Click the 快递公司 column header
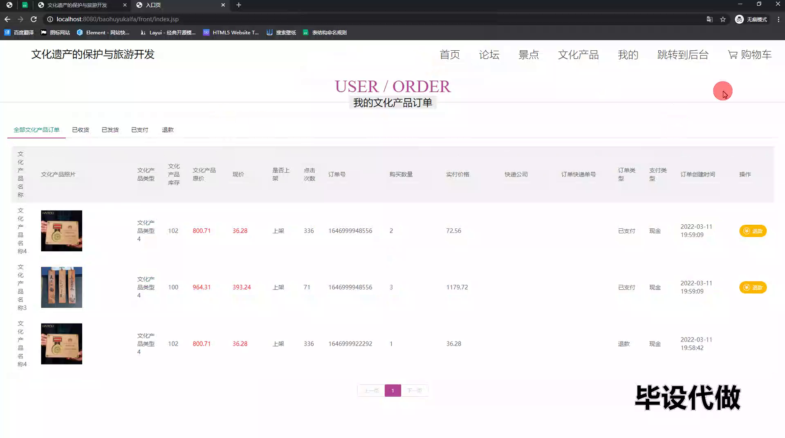 [x=516, y=174]
